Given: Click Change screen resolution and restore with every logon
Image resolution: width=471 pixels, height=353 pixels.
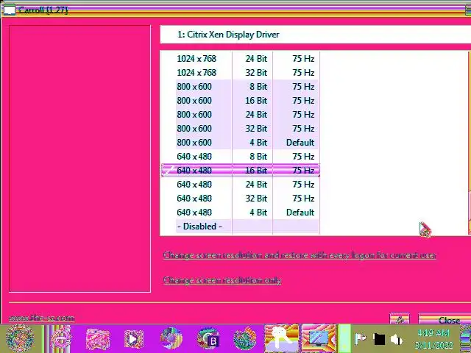Looking at the screenshot, I should pyautogui.click(x=300, y=255).
